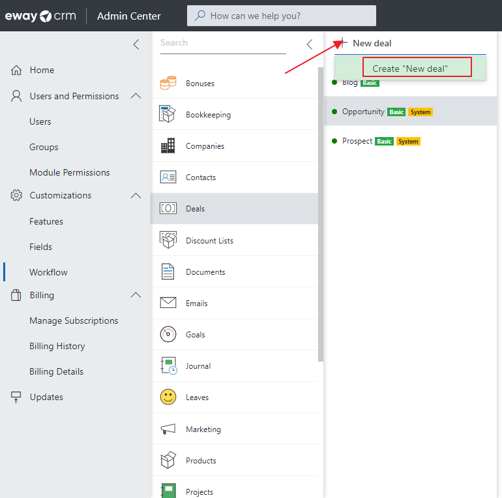
Task: Click the Customizations gear icon
Action: coord(16,195)
